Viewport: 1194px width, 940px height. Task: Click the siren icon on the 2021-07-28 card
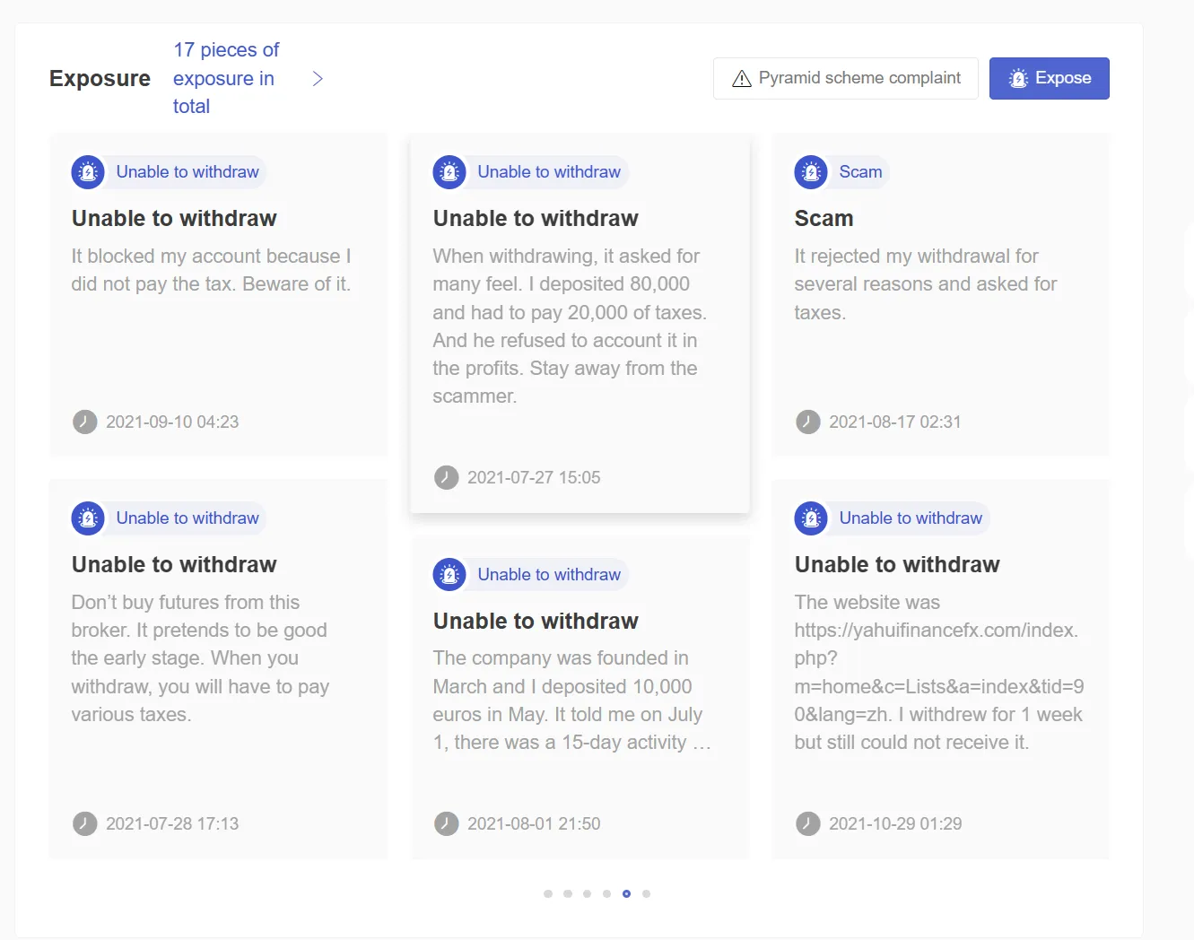tap(88, 518)
